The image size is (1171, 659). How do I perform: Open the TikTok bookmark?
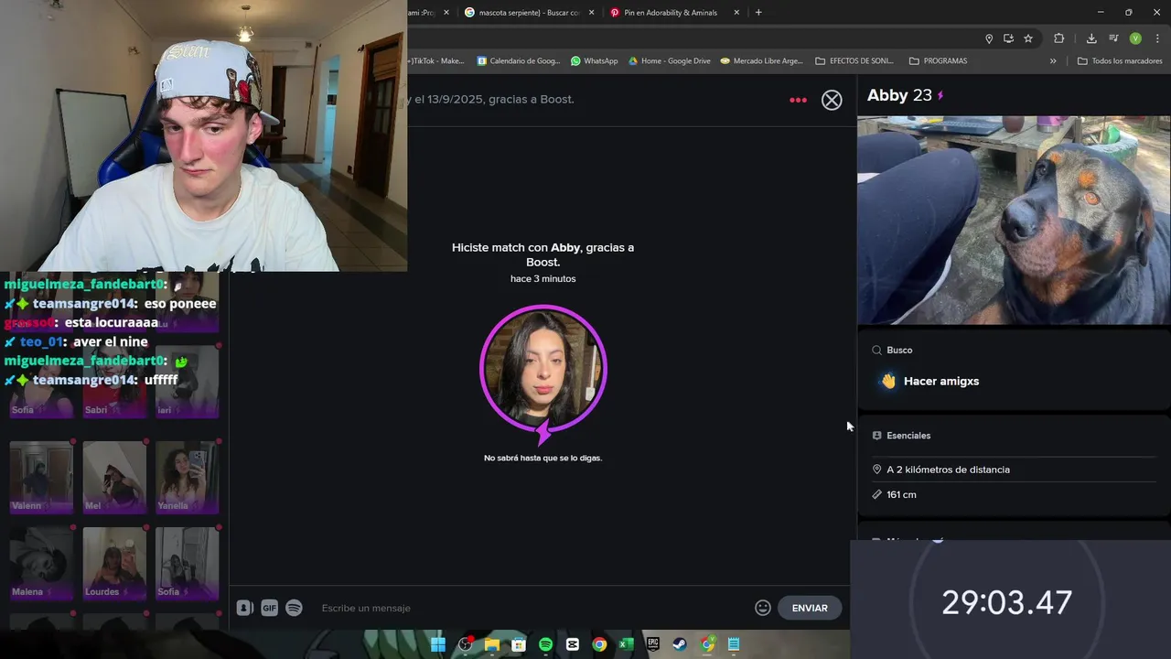click(437, 61)
